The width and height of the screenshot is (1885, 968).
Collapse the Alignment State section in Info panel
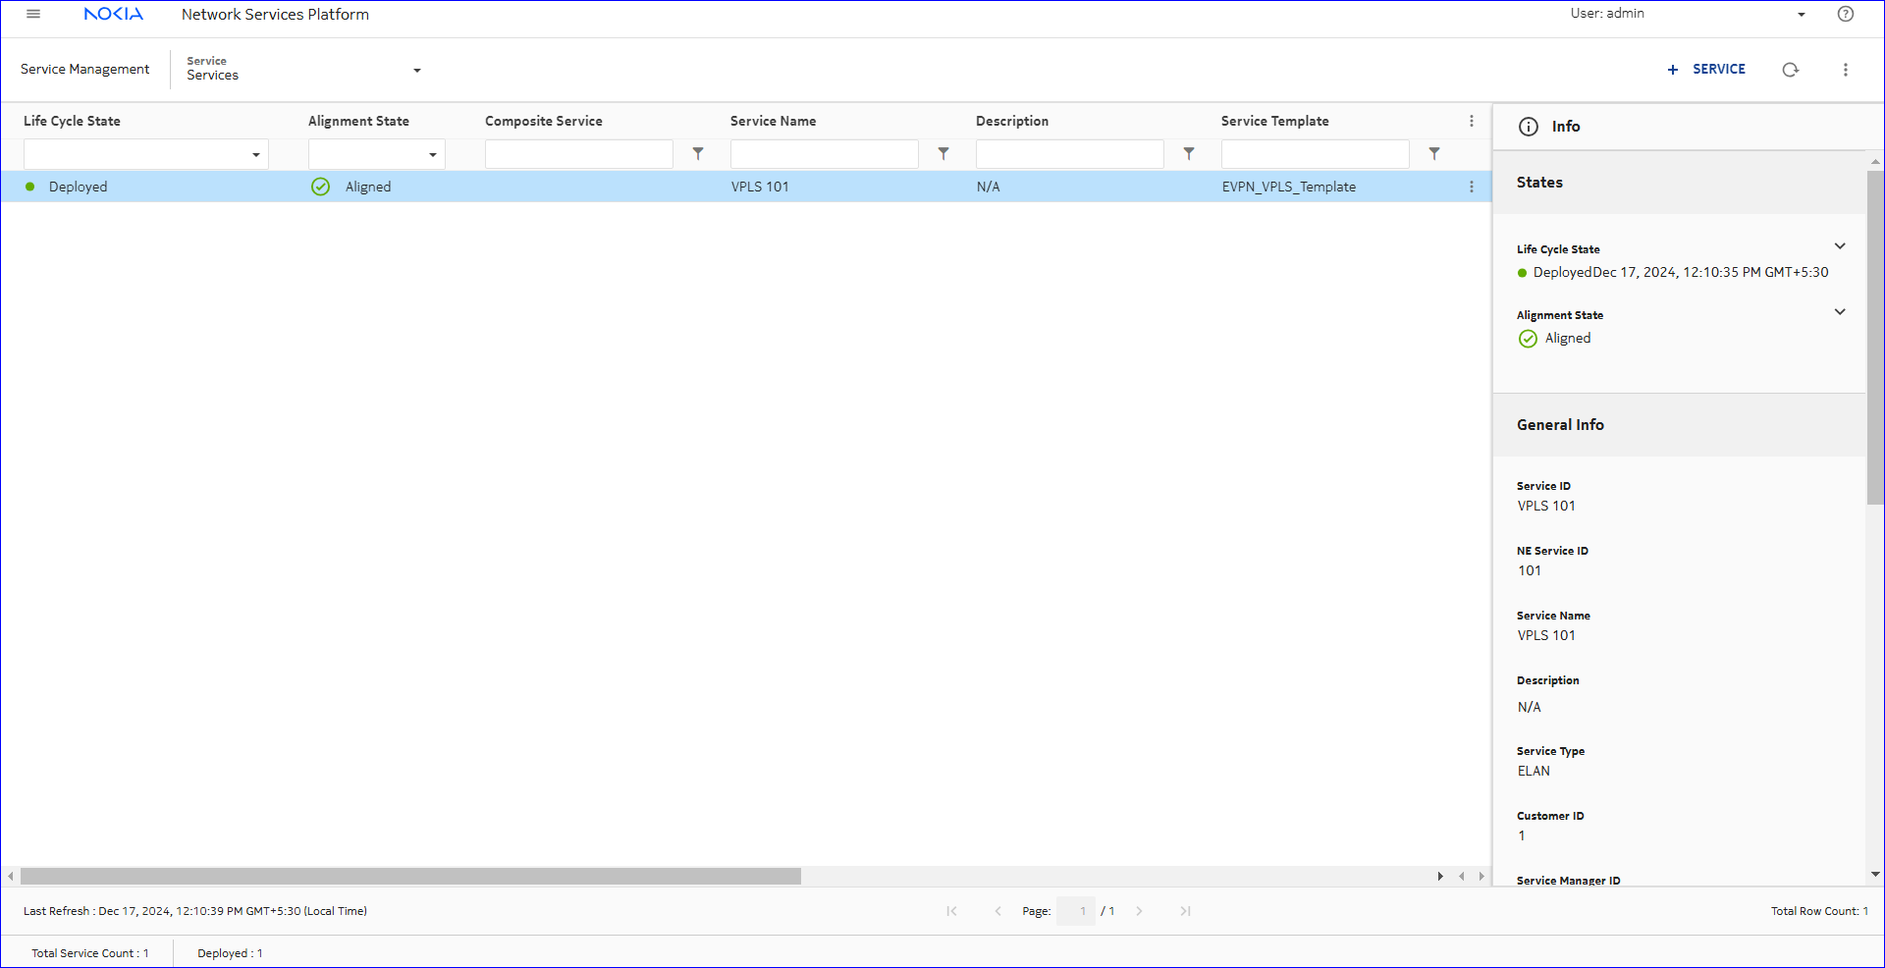pos(1840,312)
